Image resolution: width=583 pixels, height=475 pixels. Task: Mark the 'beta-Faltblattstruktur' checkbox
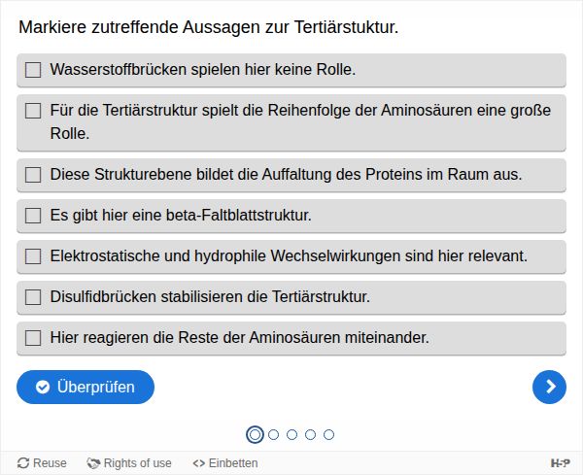coord(33,216)
